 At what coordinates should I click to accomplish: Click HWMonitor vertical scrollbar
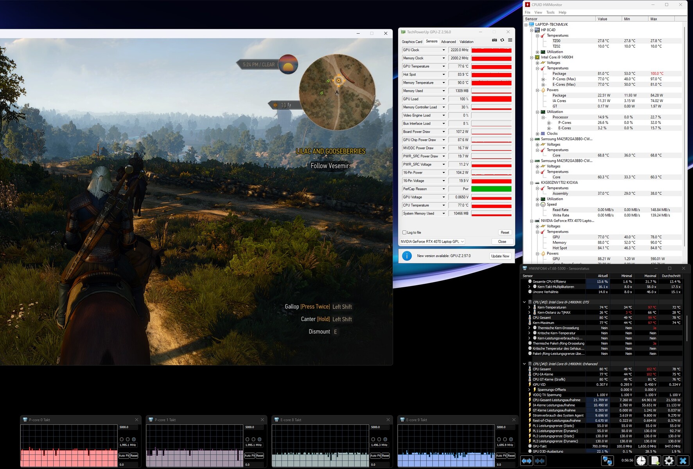(x=685, y=137)
